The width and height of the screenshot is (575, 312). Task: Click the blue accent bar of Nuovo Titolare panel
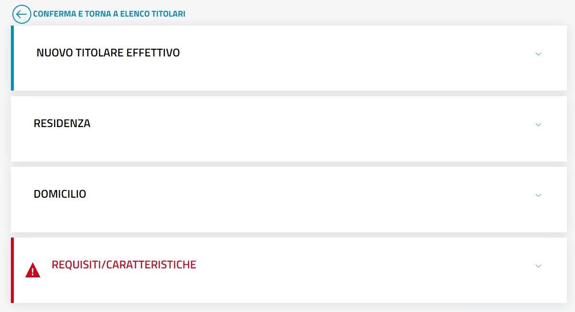(12, 58)
